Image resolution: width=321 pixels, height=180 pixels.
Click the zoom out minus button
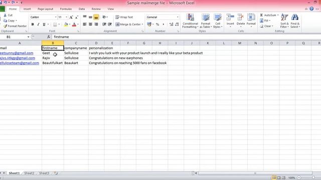(299, 178)
